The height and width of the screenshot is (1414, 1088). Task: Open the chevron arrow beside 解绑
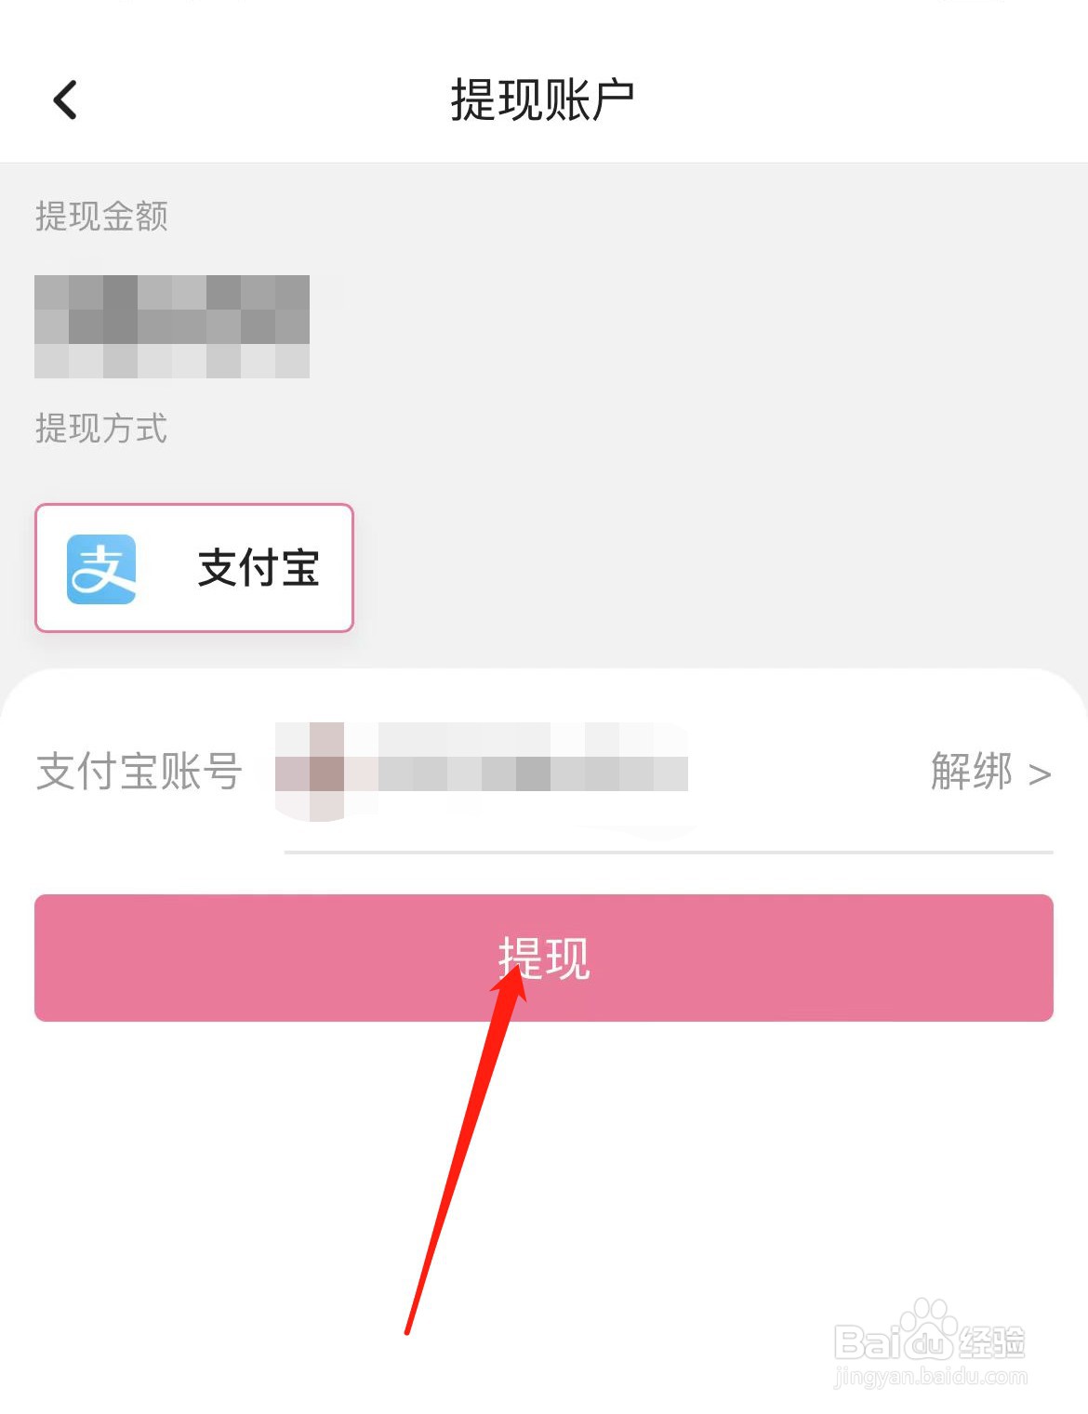point(1040,774)
